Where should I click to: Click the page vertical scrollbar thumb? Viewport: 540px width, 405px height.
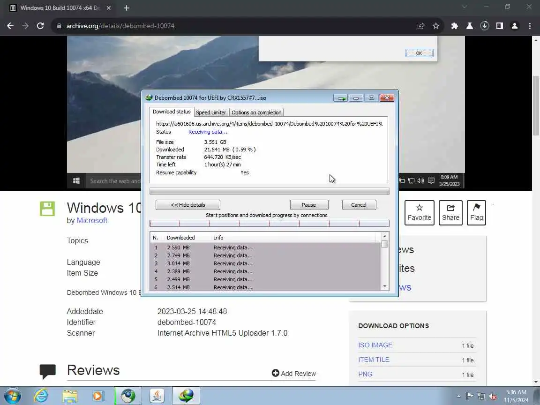[536, 105]
